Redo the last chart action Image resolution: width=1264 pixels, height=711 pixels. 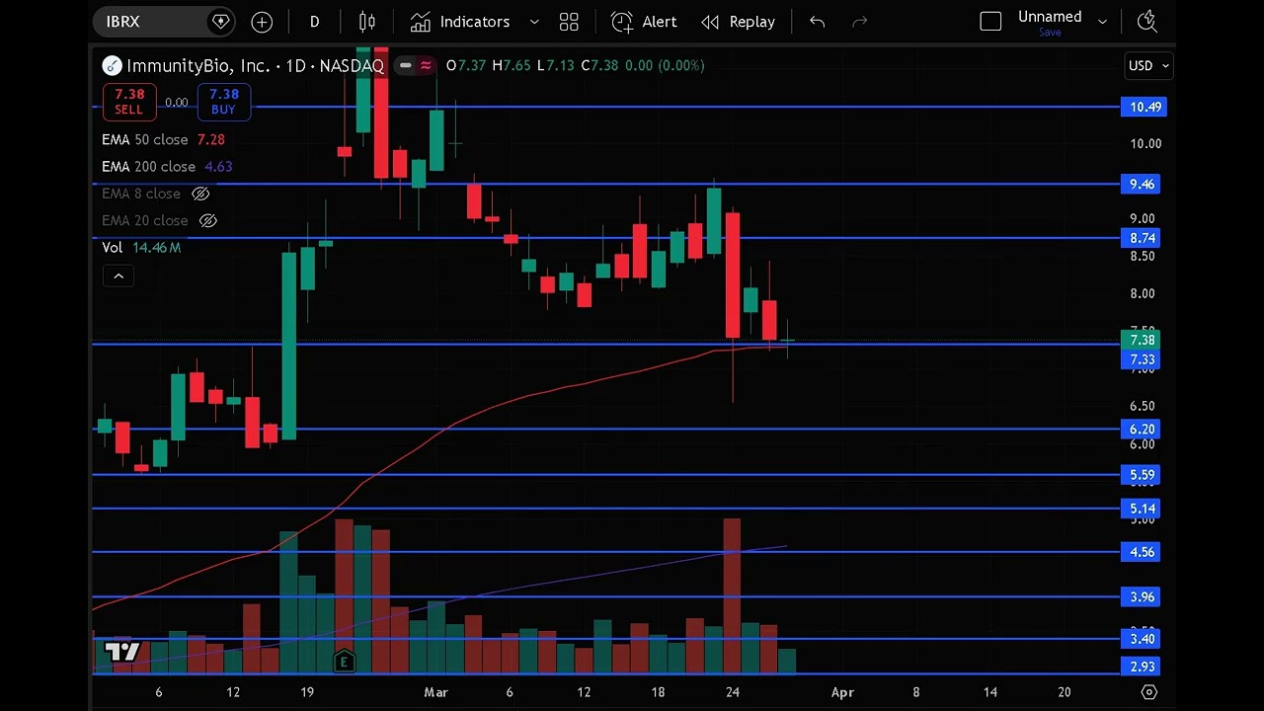coord(859,22)
